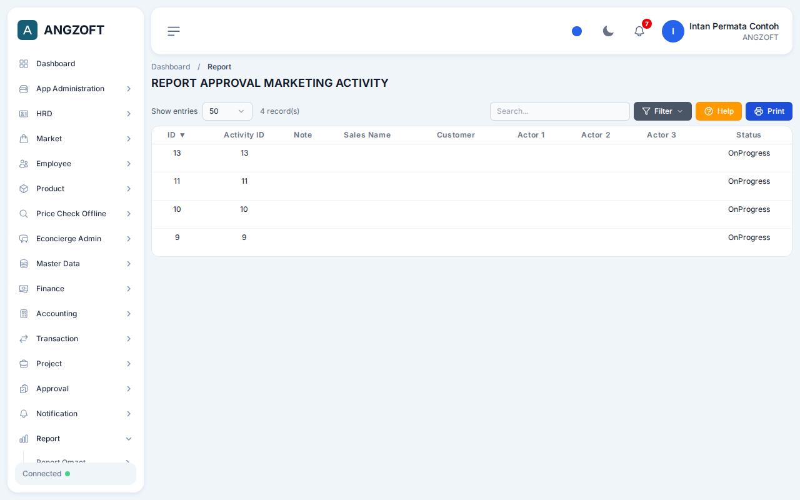Expand the HRD menu chevron
The image size is (800, 500).
pyautogui.click(x=129, y=114)
